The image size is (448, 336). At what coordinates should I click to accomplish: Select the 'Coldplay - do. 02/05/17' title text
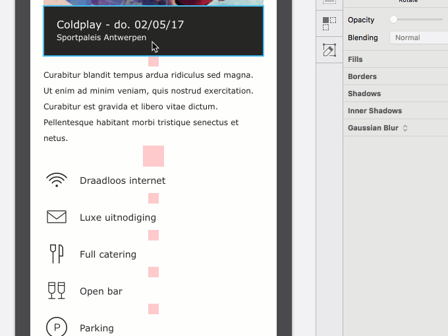click(120, 25)
